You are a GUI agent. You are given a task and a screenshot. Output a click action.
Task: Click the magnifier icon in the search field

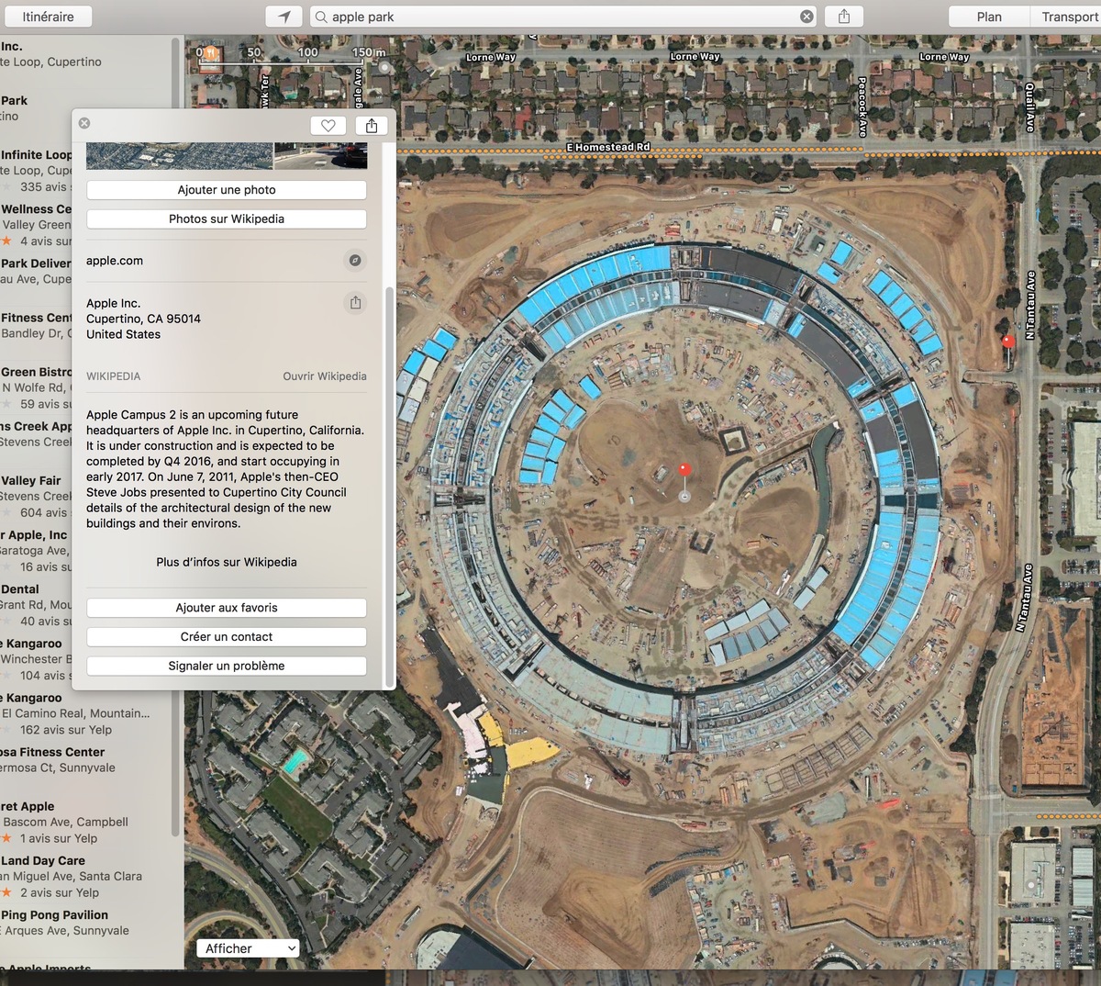[320, 17]
